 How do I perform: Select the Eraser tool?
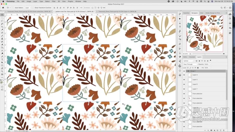[x=2, y=45]
